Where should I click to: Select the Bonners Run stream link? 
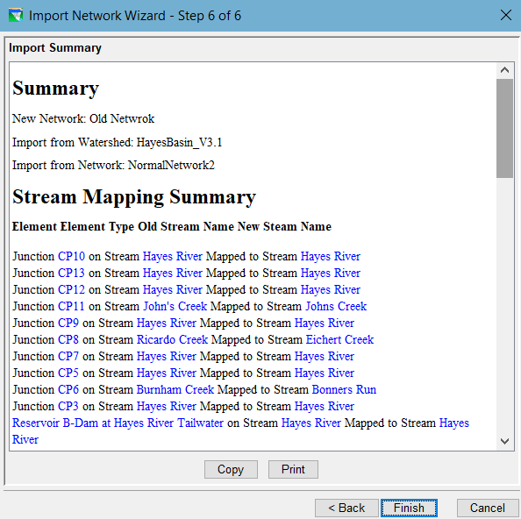344,389
